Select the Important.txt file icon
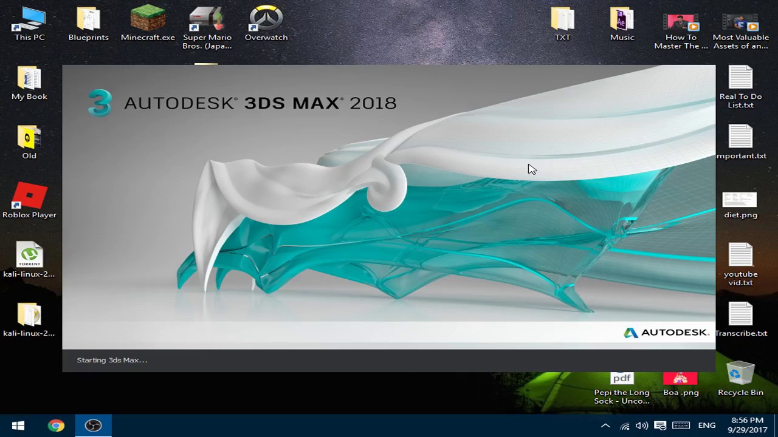The image size is (778, 437). [740, 142]
